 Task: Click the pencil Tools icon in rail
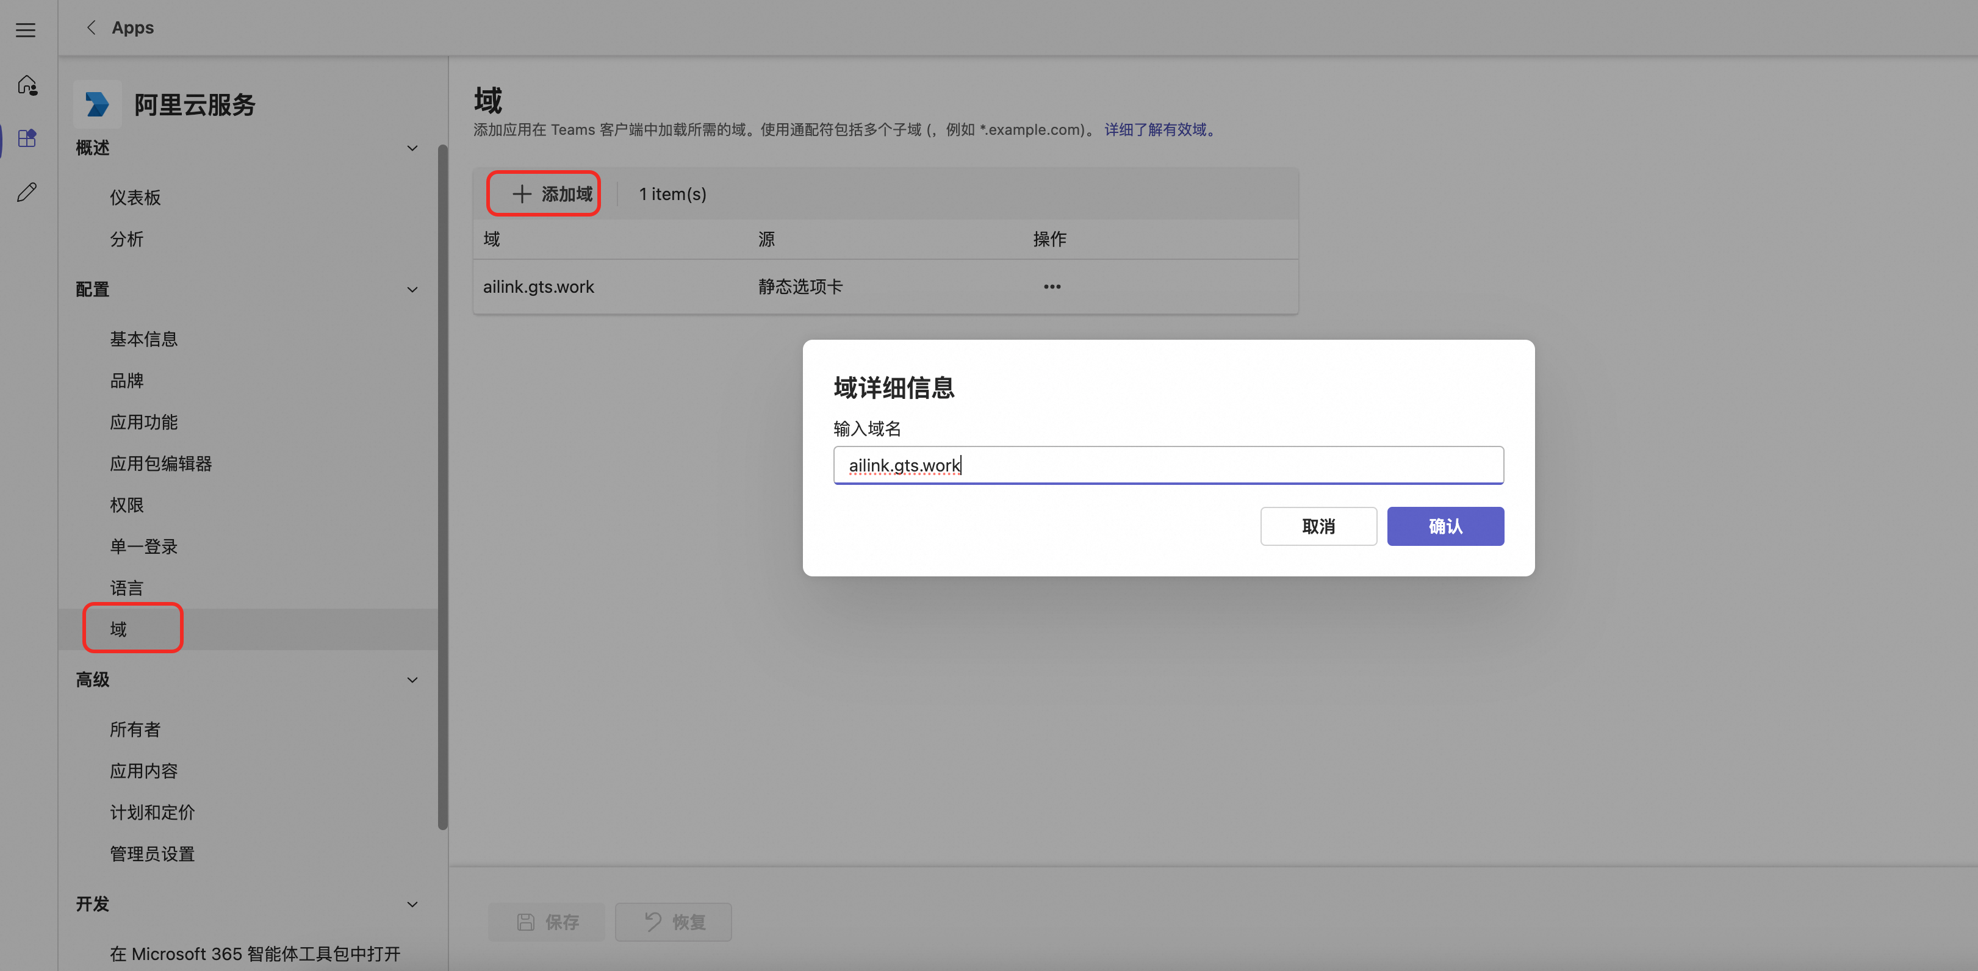pos(27,192)
